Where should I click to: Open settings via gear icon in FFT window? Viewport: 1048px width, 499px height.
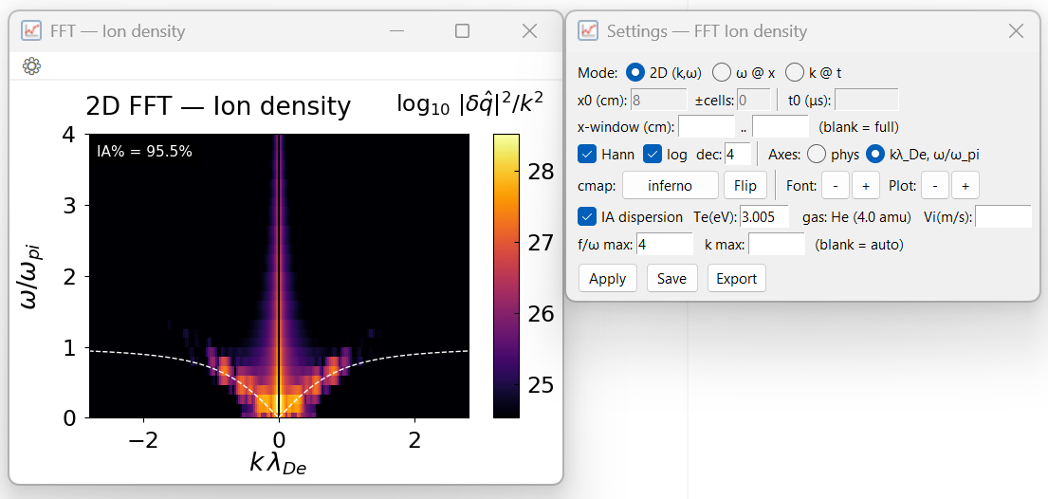(31, 65)
